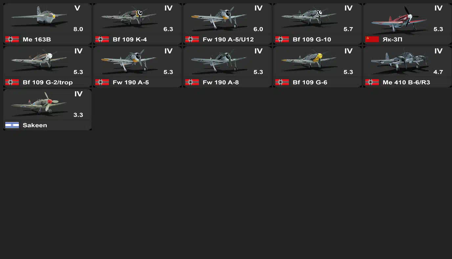Click rank V badge on Me 163B card
452x259 pixels.
pyautogui.click(x=78, y=8)
